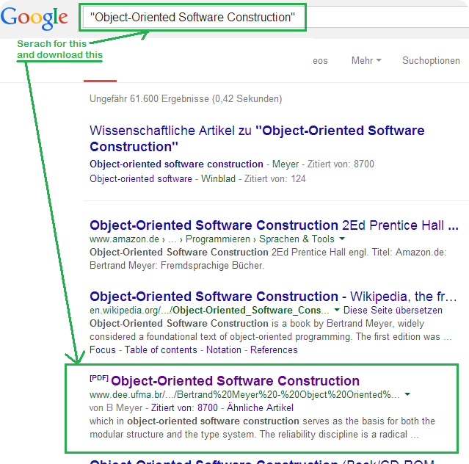Open the "Table of contents" sitelink
This screenshot has height=464, width=469.
tap(161, 349)
